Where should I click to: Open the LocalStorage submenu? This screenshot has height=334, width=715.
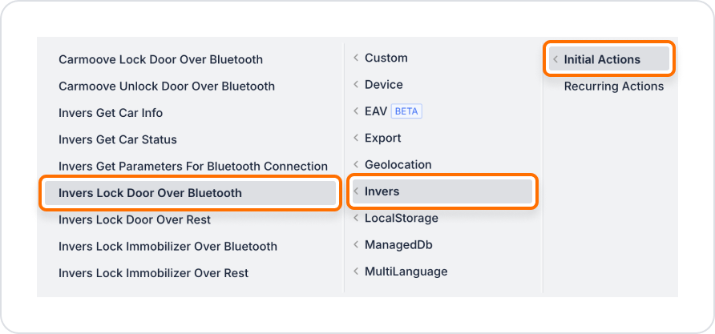click(402, 219)
